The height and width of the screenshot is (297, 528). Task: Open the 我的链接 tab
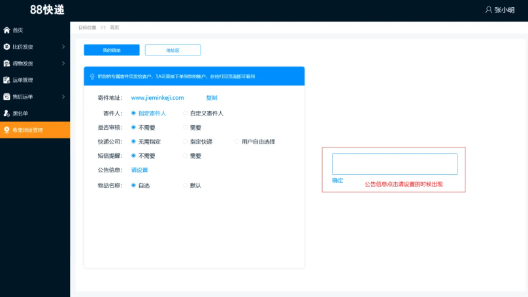(x=112, y=50)
